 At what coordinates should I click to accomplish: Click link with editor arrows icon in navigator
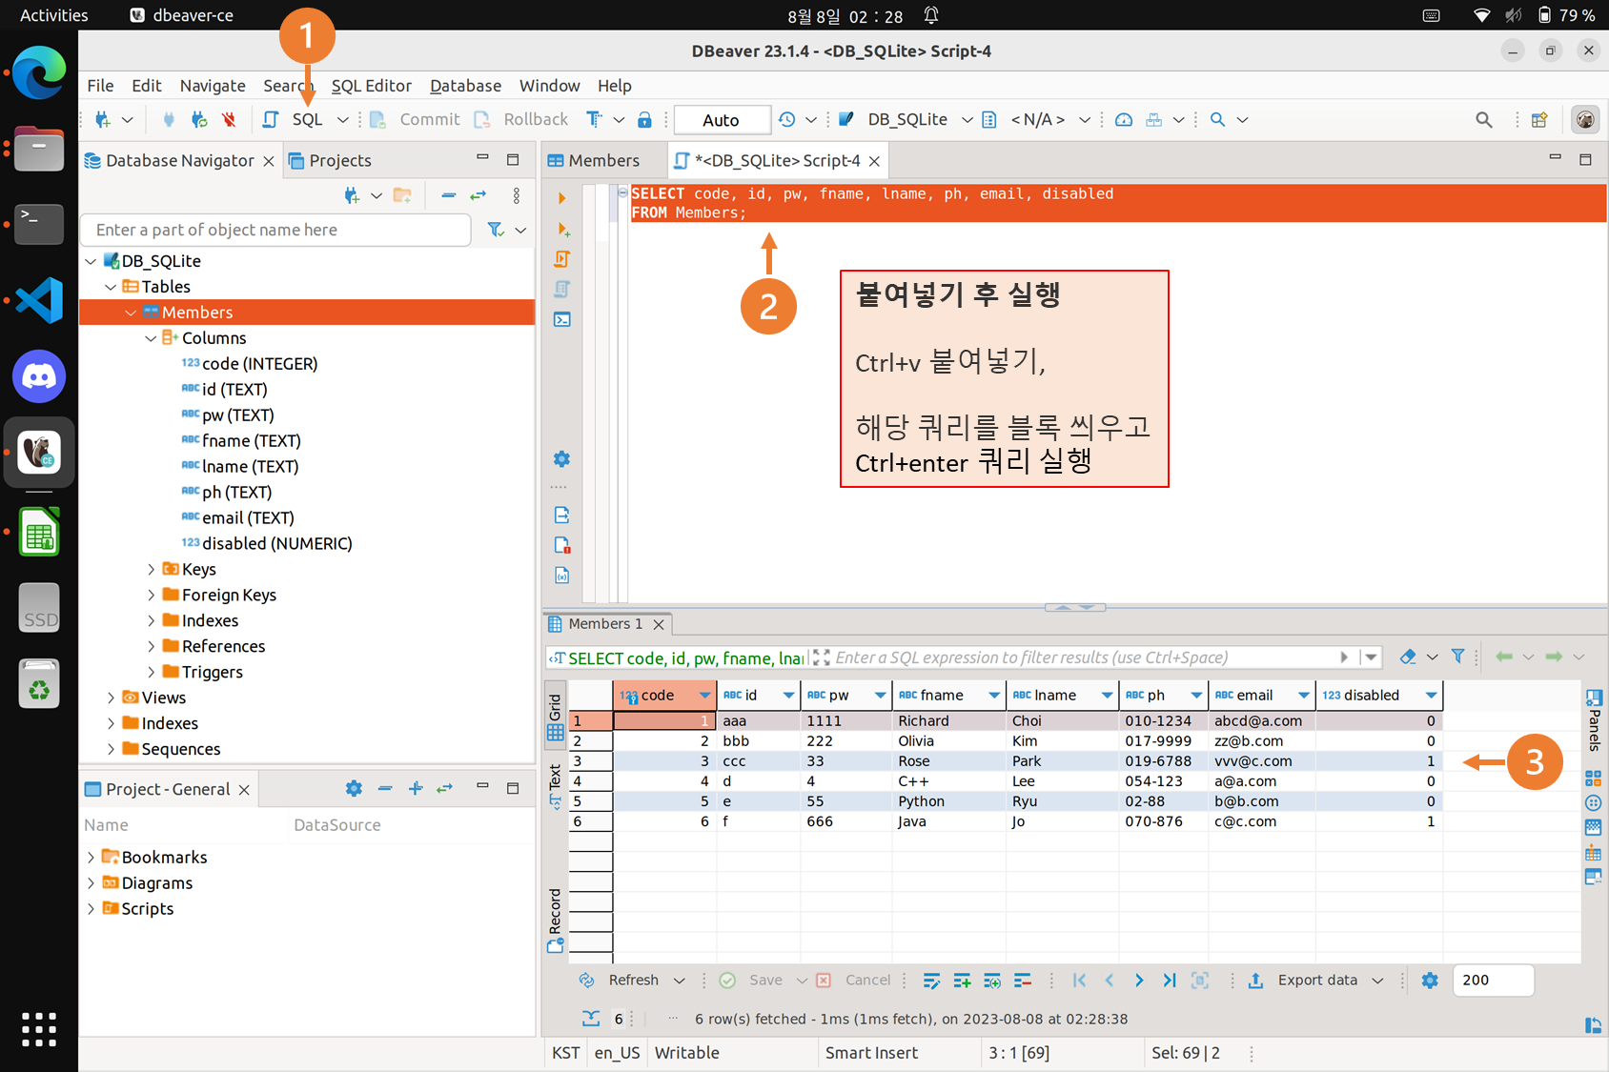(x=479, y=195)
